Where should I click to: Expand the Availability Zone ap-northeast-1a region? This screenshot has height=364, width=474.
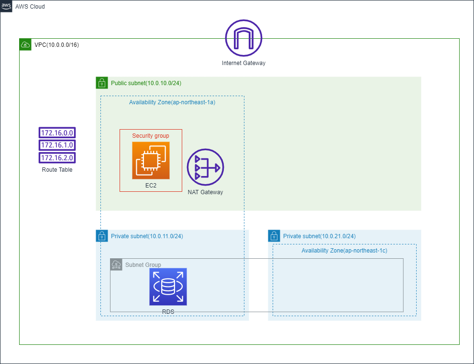172,102
